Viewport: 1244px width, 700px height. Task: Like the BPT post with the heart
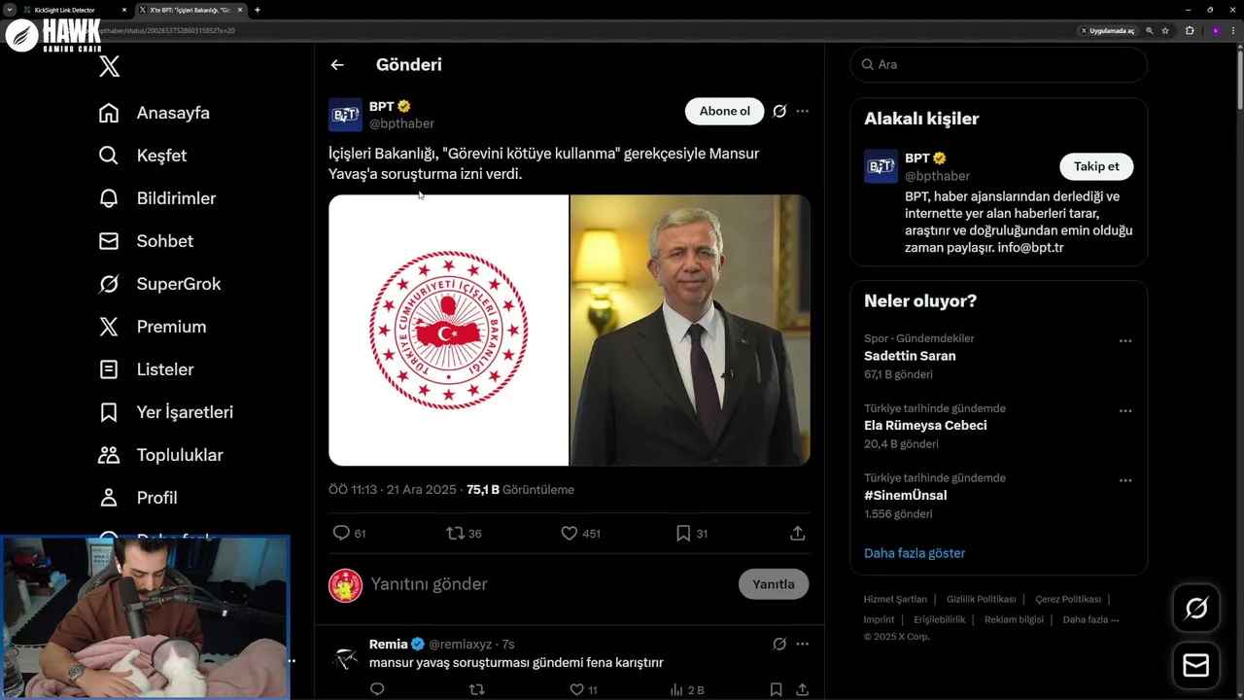point(570,533)
